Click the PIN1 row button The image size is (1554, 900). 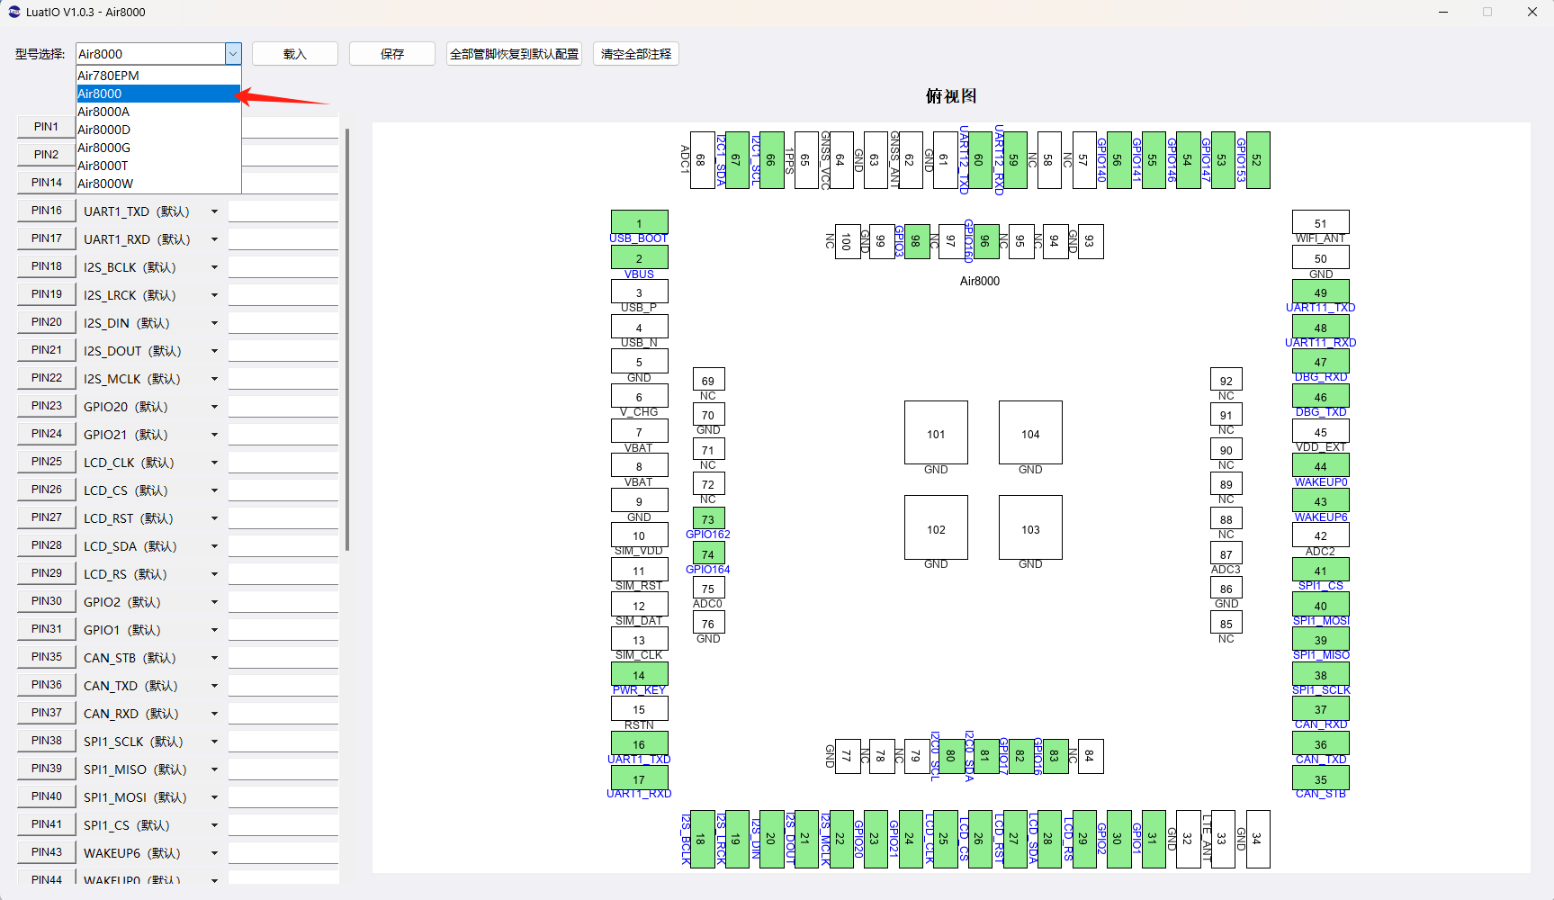click(47, 127)
